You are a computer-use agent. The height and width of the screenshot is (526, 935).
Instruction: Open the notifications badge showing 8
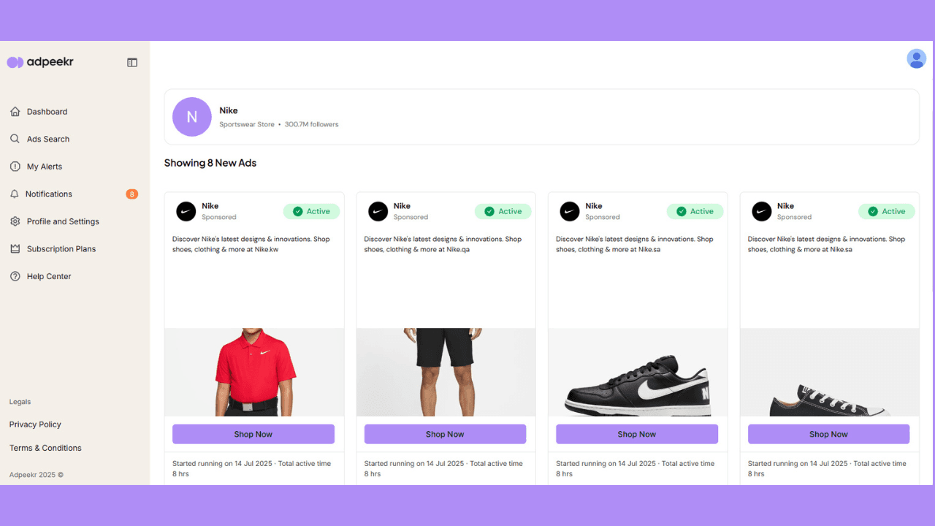click(131, 194)
